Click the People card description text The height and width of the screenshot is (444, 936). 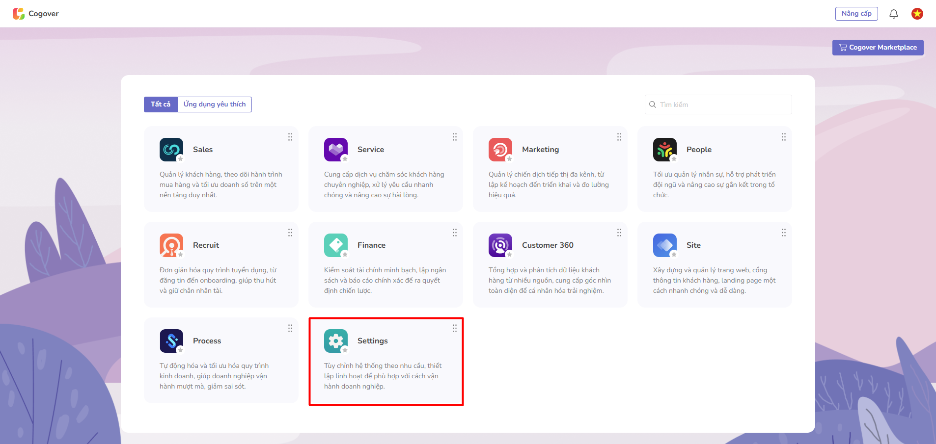pos(715,184)
